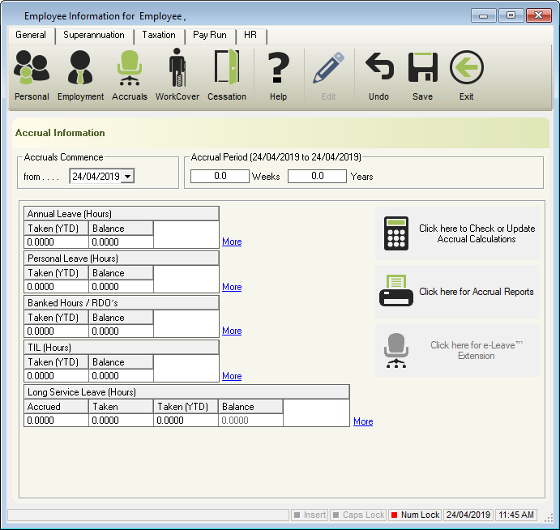Click More link for Annual Leave
560x530 pixels.
(232, 241)
